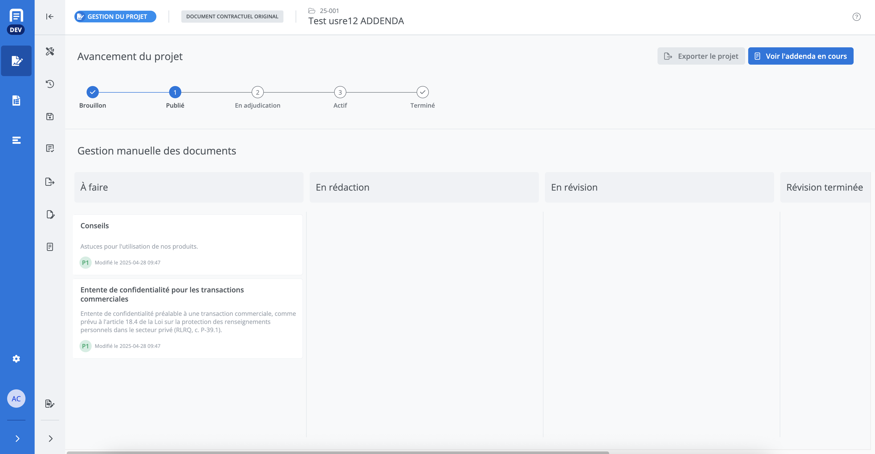875x454 pixels.
Task: Click Document contractuel original label
Action: pos(232,17)
